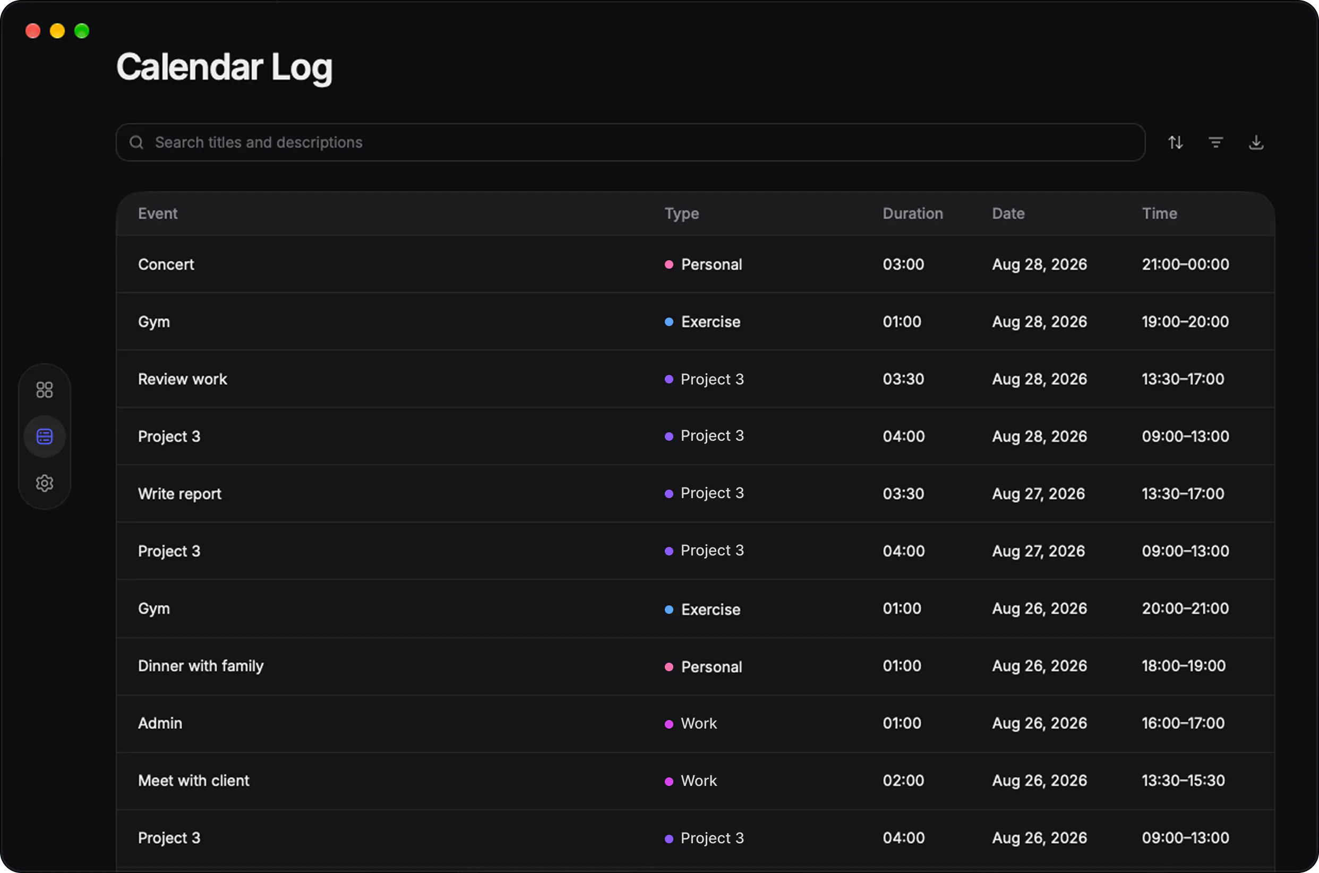Screen dimensions: 1319x873
Task: Click the Aug 28, 2026 date in Concert row
Action: click(1040, 264)
